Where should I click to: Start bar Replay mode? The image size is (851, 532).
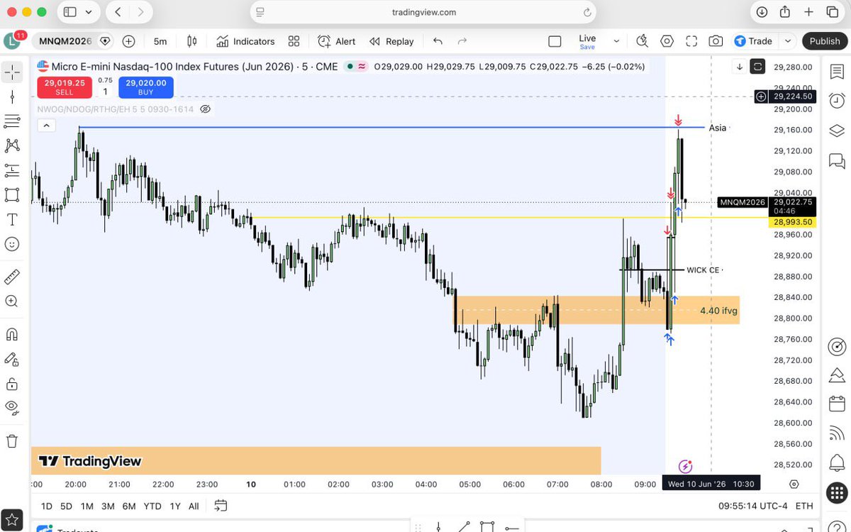tap(391, 41)
